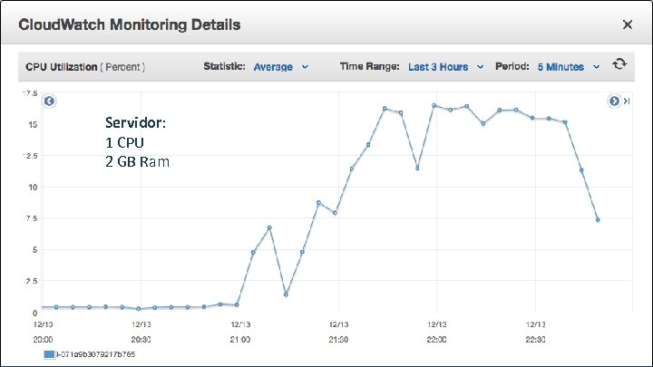Click the blue instance legend swatch
The height and width of the screenshot is (367, 653).
click(x=49, y=354)
